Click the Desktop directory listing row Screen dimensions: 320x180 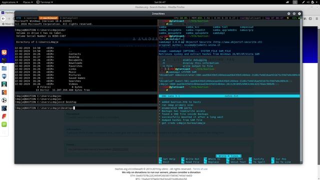[48, 57]
